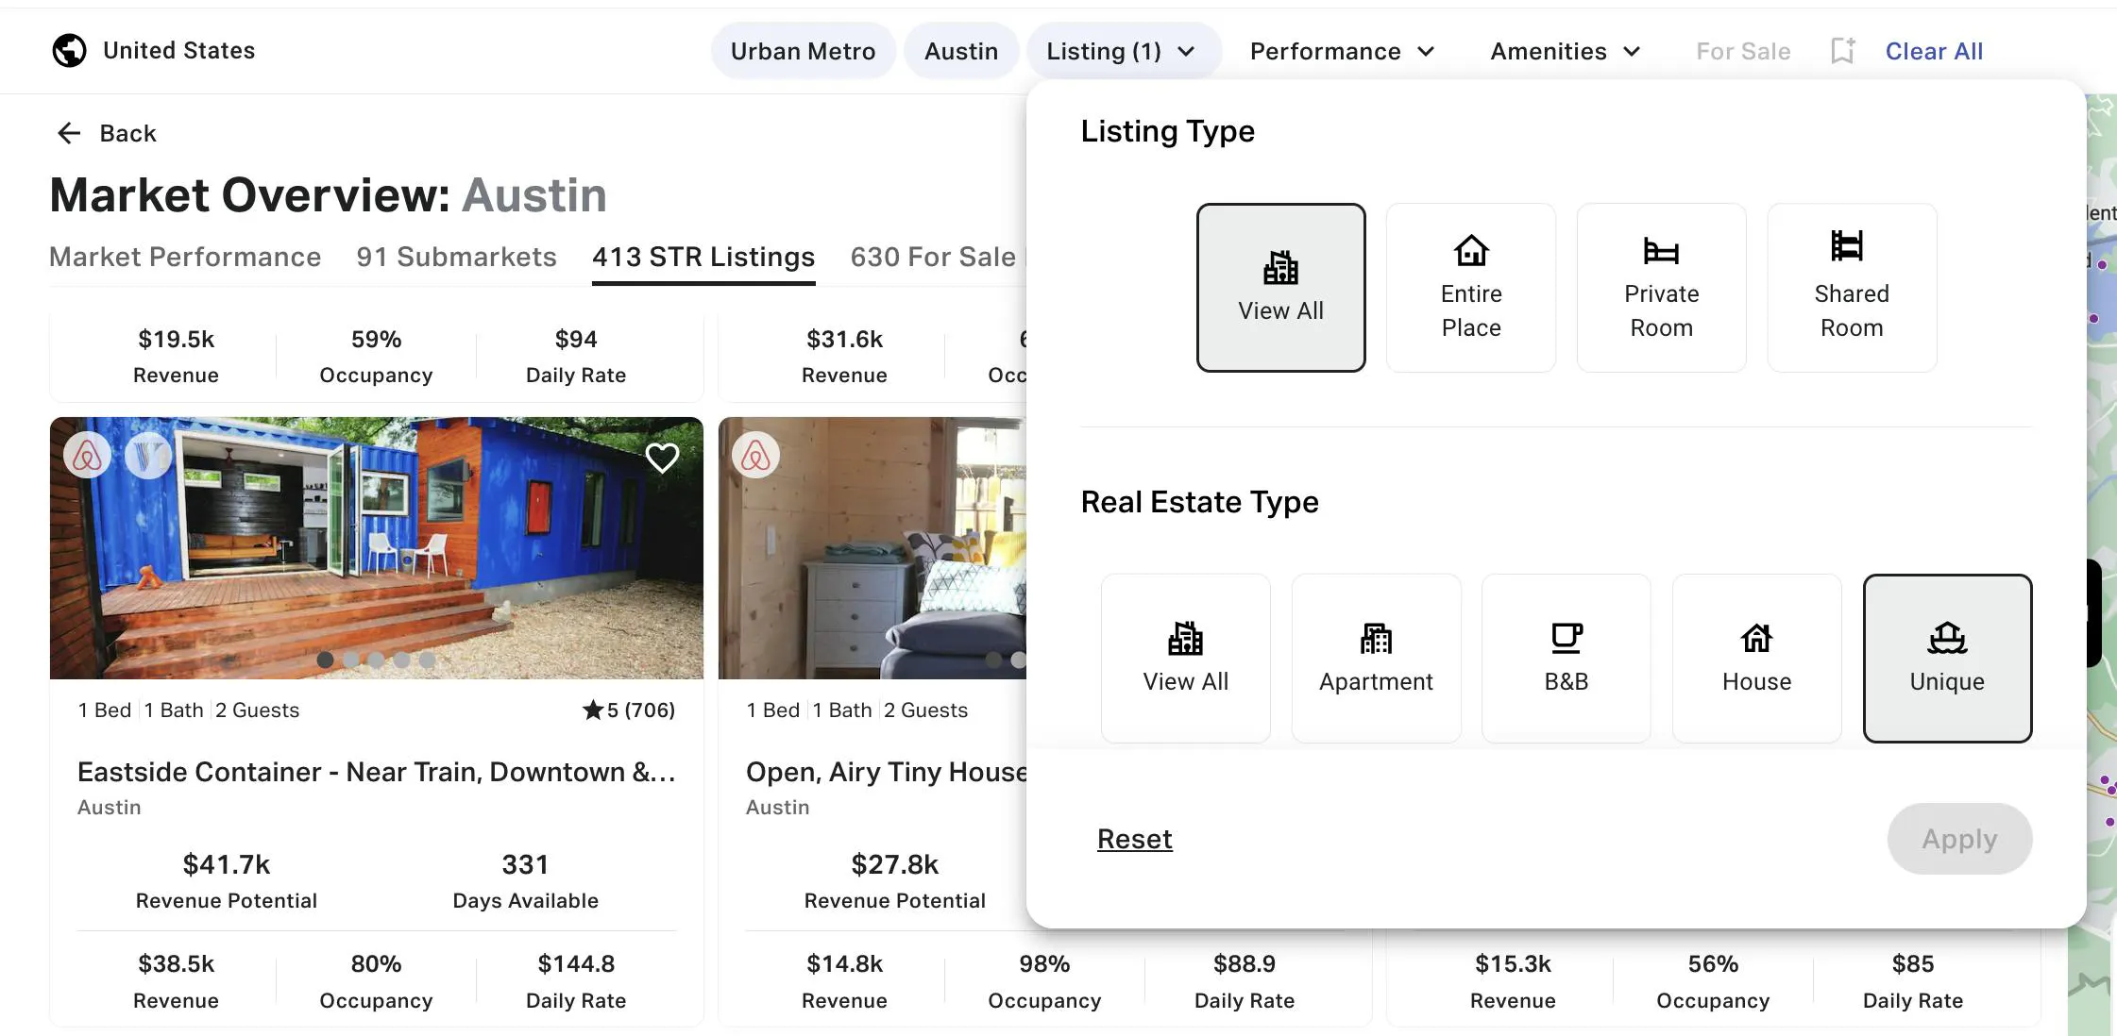Open the Performance filter dropdown
The image size is (2117, 1036).
tap(1342, 51)
